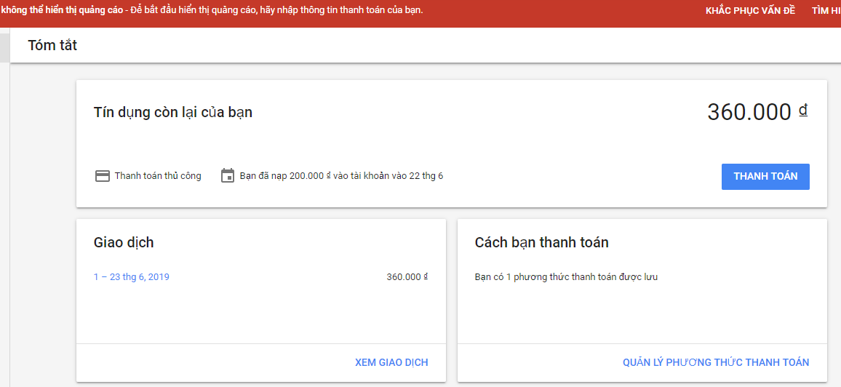Click the Thanh toán thủ công label

point(158,176)
